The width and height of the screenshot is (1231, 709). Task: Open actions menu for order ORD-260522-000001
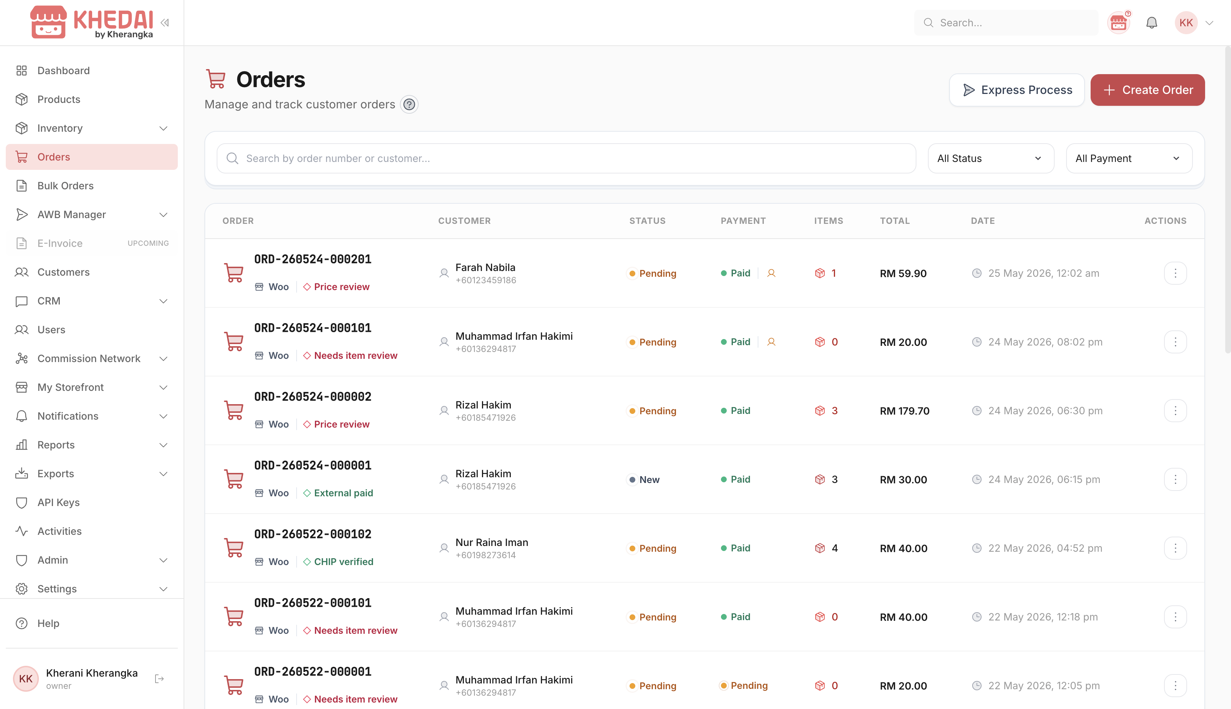pyautogui.click(x=1175, y=685)
